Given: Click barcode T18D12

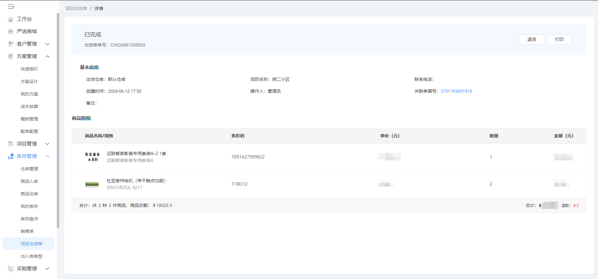Looking at the screenshot, I should point(239,184).
